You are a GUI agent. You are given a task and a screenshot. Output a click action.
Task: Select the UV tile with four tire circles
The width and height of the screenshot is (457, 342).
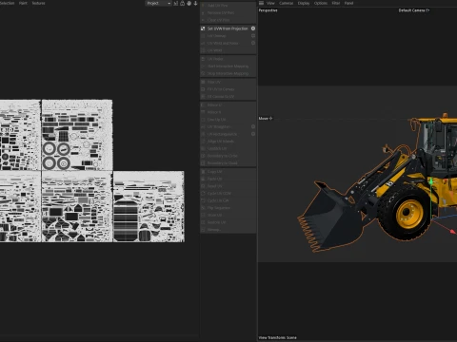77,135
